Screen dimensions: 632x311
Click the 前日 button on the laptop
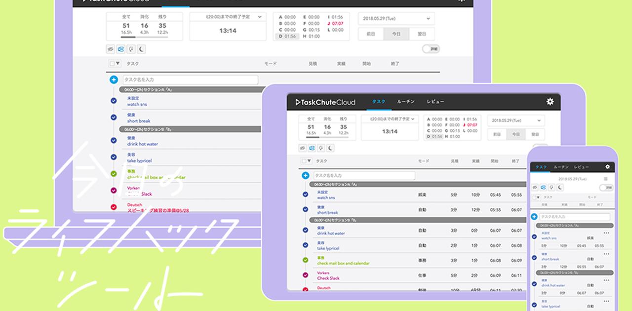[x=371, y=34]
